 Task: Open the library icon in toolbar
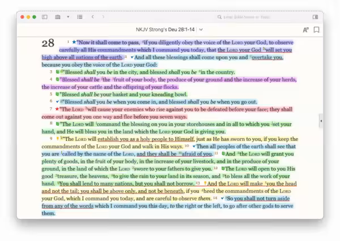pos(58,17)
